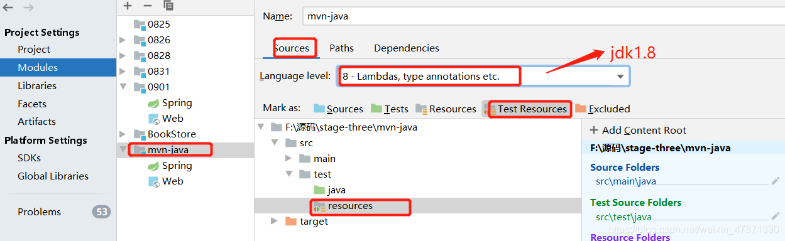Click the blue Sources folder icon in Mark as
This screenshot has width=785, height=241.
click(319, 109)
